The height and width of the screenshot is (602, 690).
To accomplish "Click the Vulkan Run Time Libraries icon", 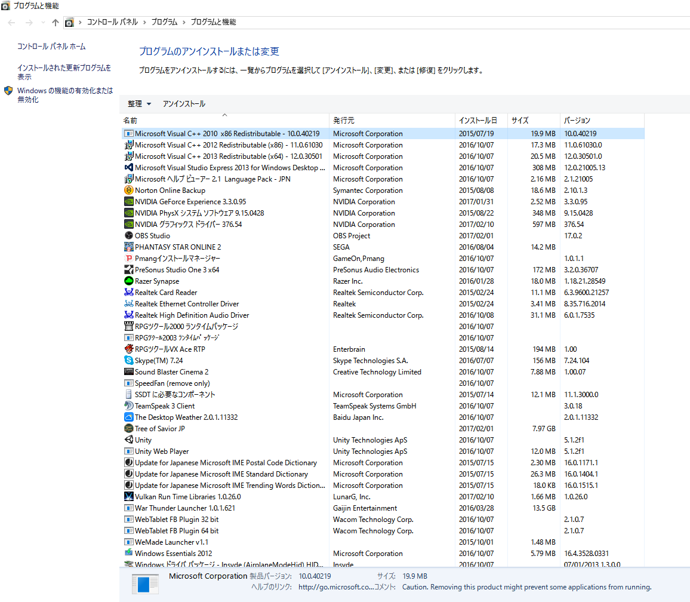I will click(128, 496).
